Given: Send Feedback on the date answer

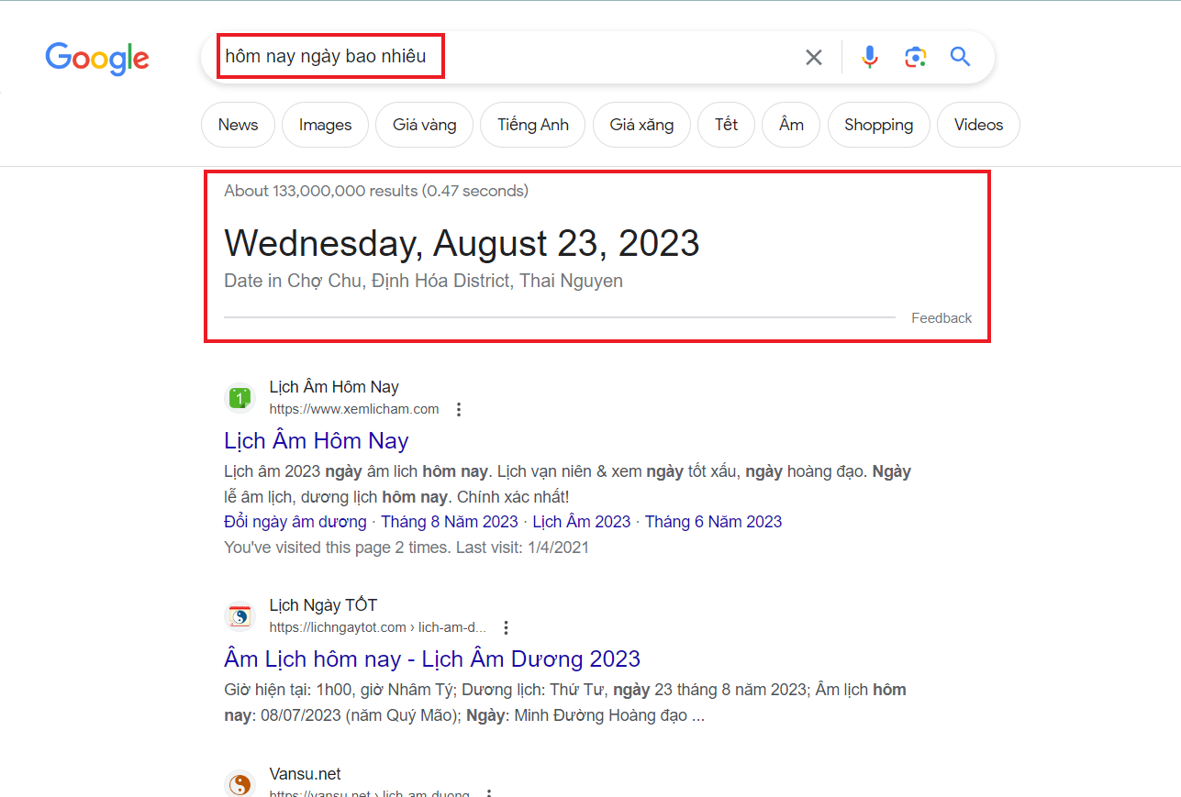Looking at the screenshot, I should (x=941, y=318).
